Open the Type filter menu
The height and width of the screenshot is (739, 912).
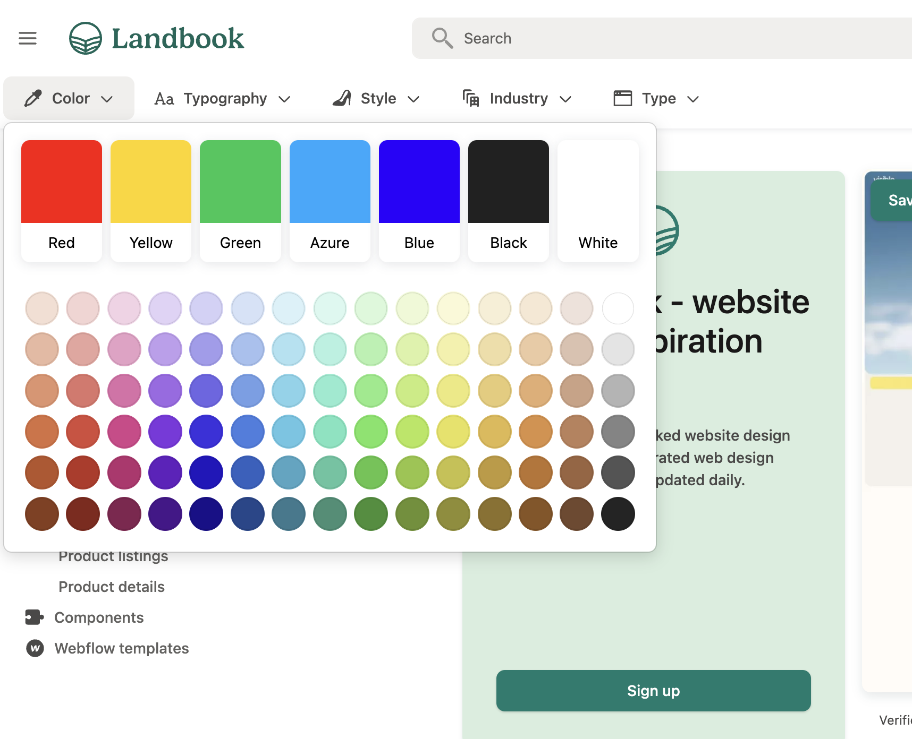tap(658, 99)
